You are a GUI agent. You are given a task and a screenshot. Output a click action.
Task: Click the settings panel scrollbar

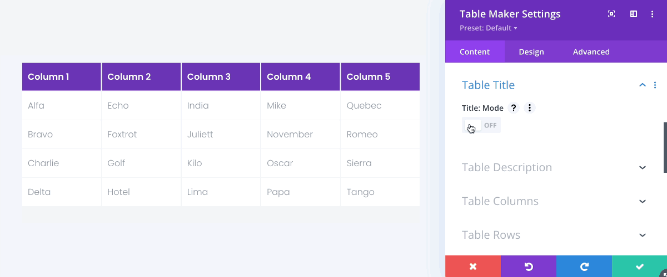665,148
